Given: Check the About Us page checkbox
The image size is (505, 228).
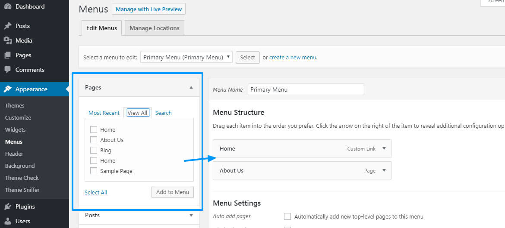Looking at the screenshot, I should pyautogui.click(x=94, y=140).
